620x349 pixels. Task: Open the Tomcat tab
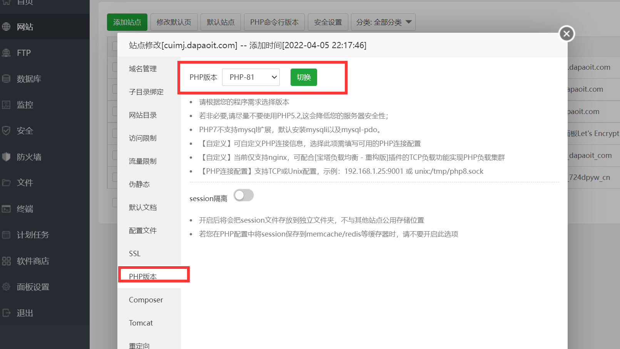(x=149, y=323)
